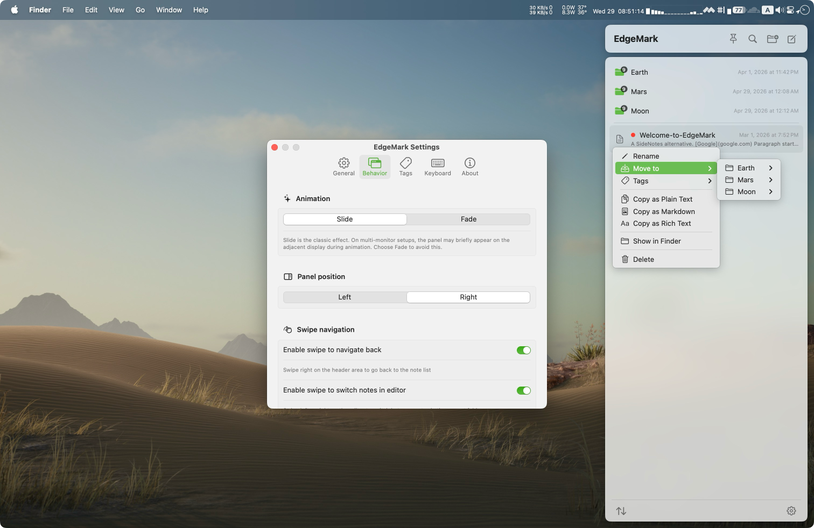The image size is (814, 528).
Task: Open the Window menu
Action: (x=169, y=10)
